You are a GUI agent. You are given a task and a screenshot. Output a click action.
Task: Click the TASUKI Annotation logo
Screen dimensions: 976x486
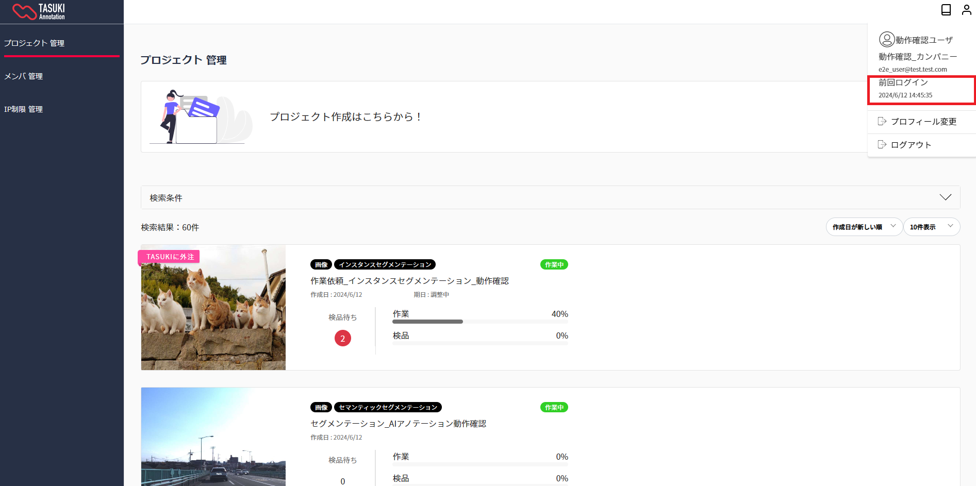pos(39,11)
